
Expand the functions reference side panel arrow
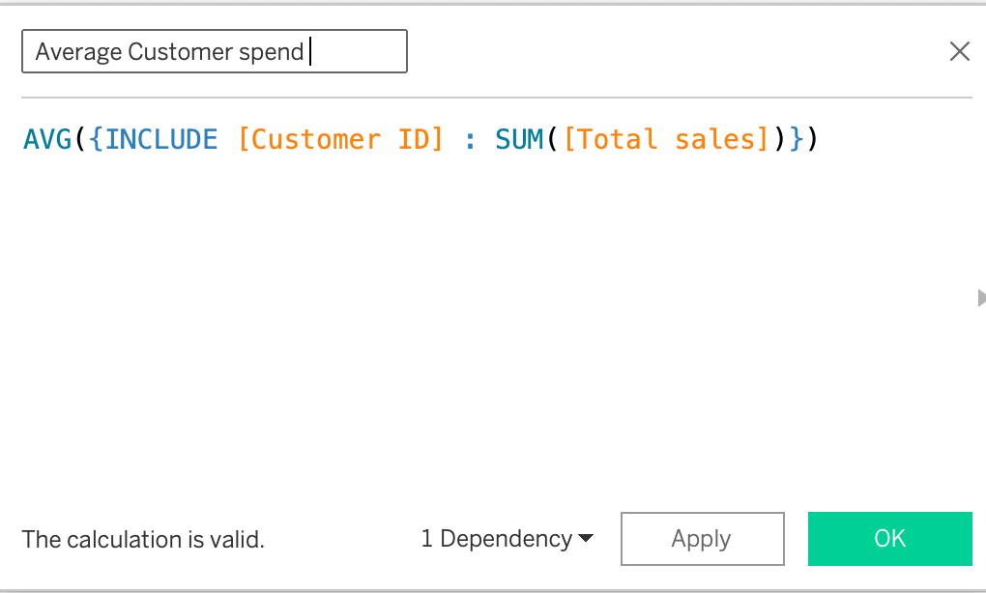[980, 297]
